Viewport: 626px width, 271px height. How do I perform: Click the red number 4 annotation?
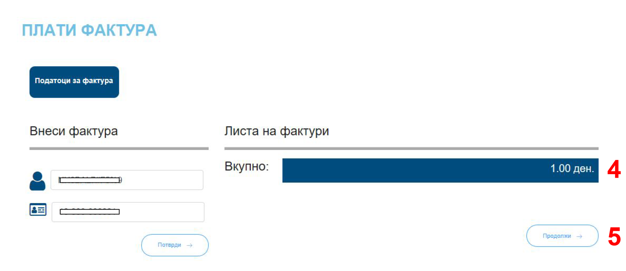[614, 169]
